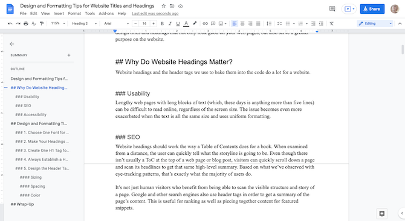Star this document
Viewport: 405px width, 221px height.
tap(163, 6)
